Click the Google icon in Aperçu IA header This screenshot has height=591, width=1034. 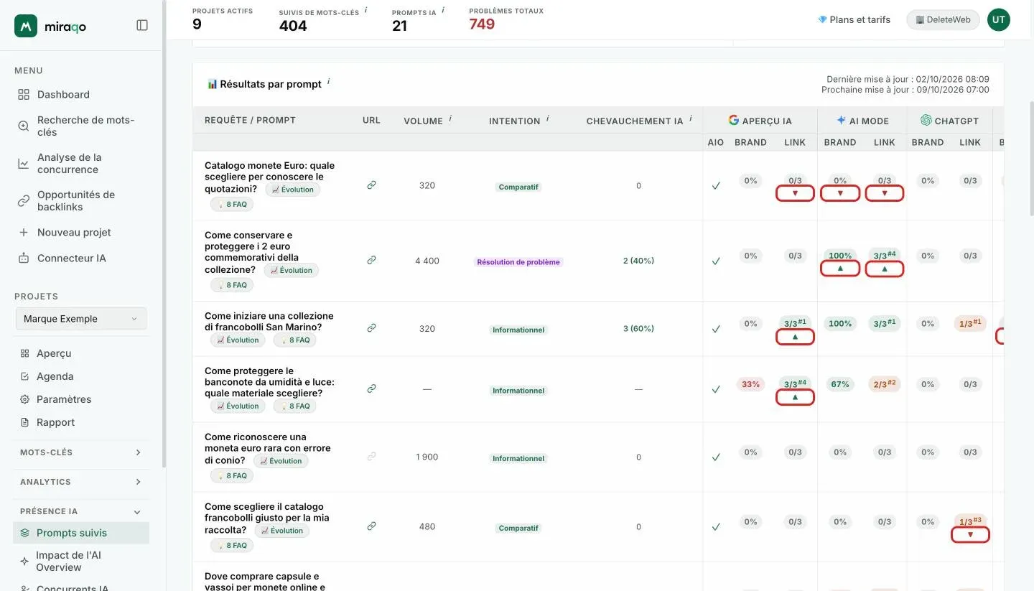coord(733,121)
